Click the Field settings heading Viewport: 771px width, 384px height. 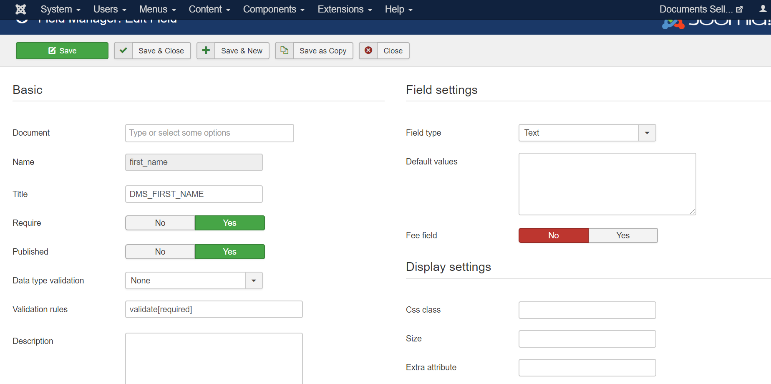coord(441,90)
